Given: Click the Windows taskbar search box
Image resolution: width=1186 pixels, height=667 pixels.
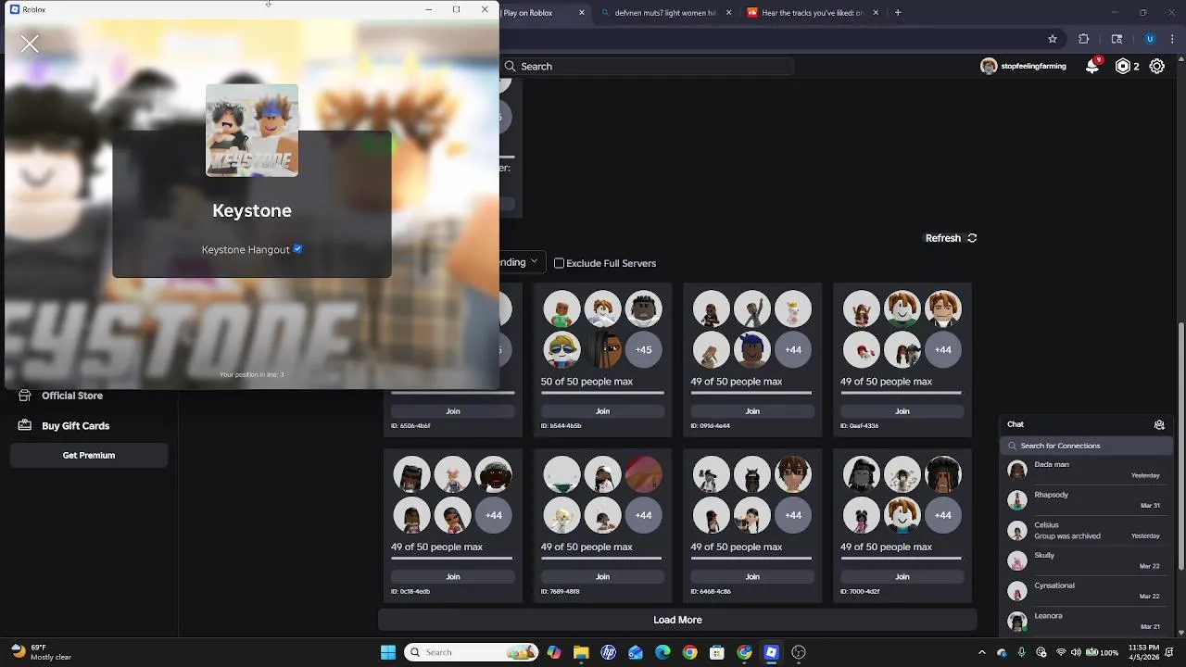Looking at the screenshot, I should click(472, 652).
